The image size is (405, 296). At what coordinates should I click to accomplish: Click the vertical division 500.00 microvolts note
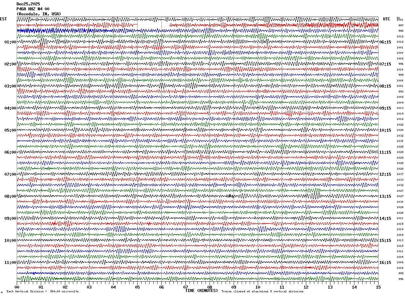[x=43, y=292]
